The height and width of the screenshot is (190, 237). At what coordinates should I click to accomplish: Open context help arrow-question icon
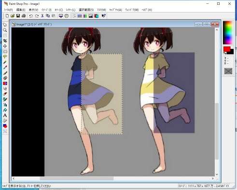pos(104,16)
